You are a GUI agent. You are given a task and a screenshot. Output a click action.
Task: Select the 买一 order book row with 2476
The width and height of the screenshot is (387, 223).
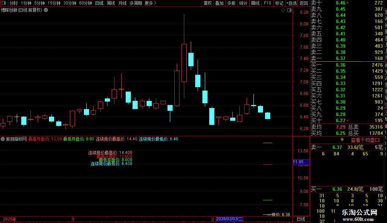[x=347, y=65]
